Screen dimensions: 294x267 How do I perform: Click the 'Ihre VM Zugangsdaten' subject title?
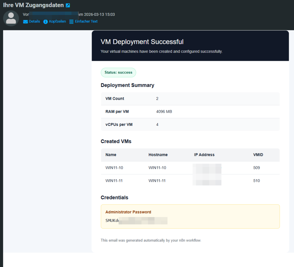33,5
